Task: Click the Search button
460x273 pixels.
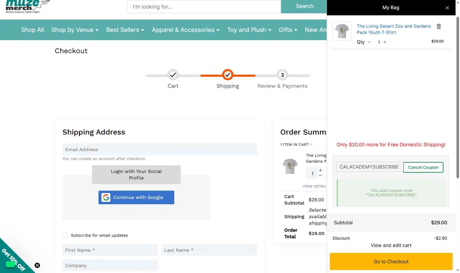Action: point(304,6)
